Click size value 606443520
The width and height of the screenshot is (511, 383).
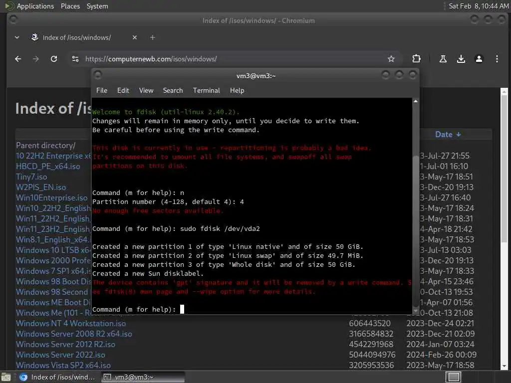[370, 323]
